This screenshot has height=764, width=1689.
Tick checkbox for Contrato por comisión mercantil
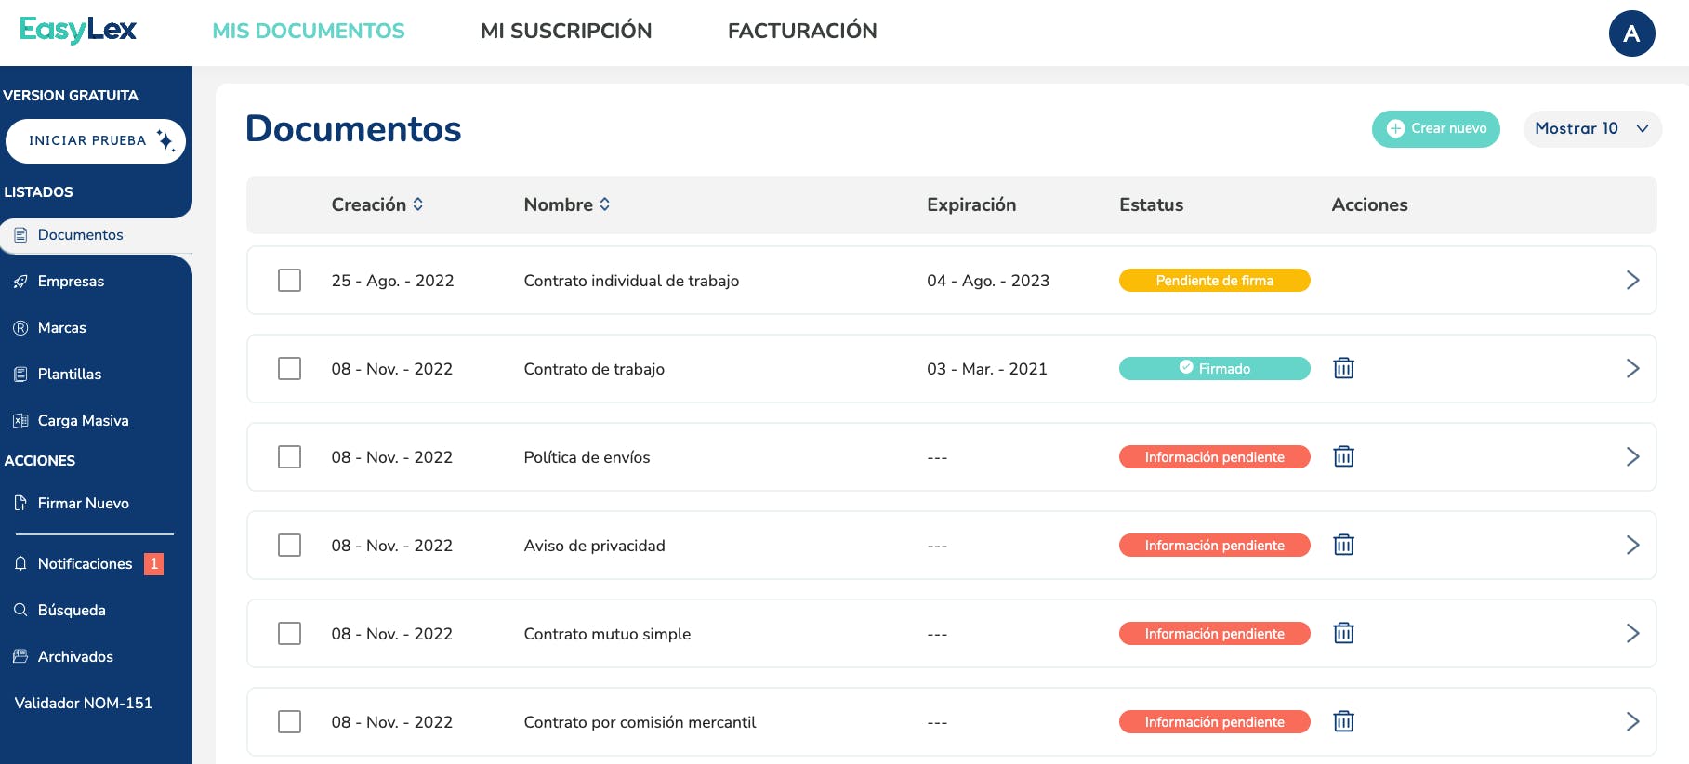[x=289, y=721]
